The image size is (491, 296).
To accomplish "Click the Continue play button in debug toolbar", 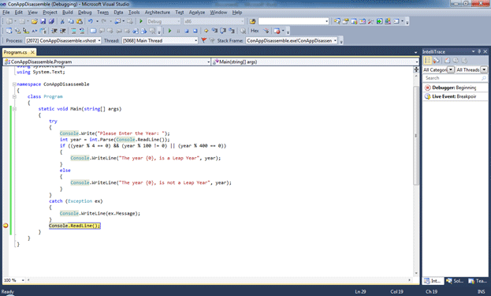I will (x=169, y=31).
